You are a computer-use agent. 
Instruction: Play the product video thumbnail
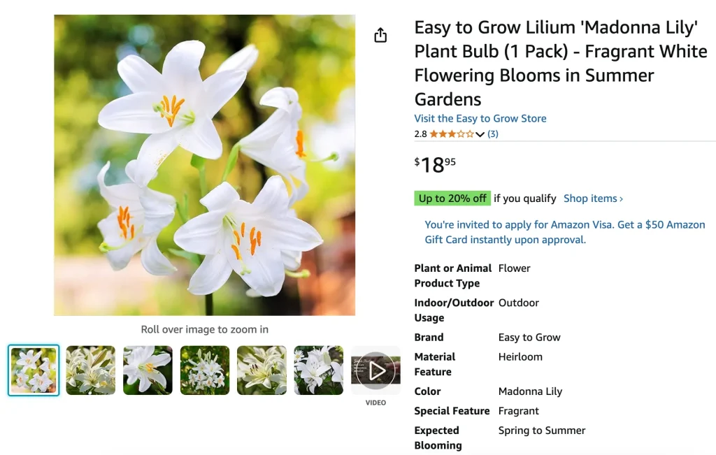pos(376,370)
